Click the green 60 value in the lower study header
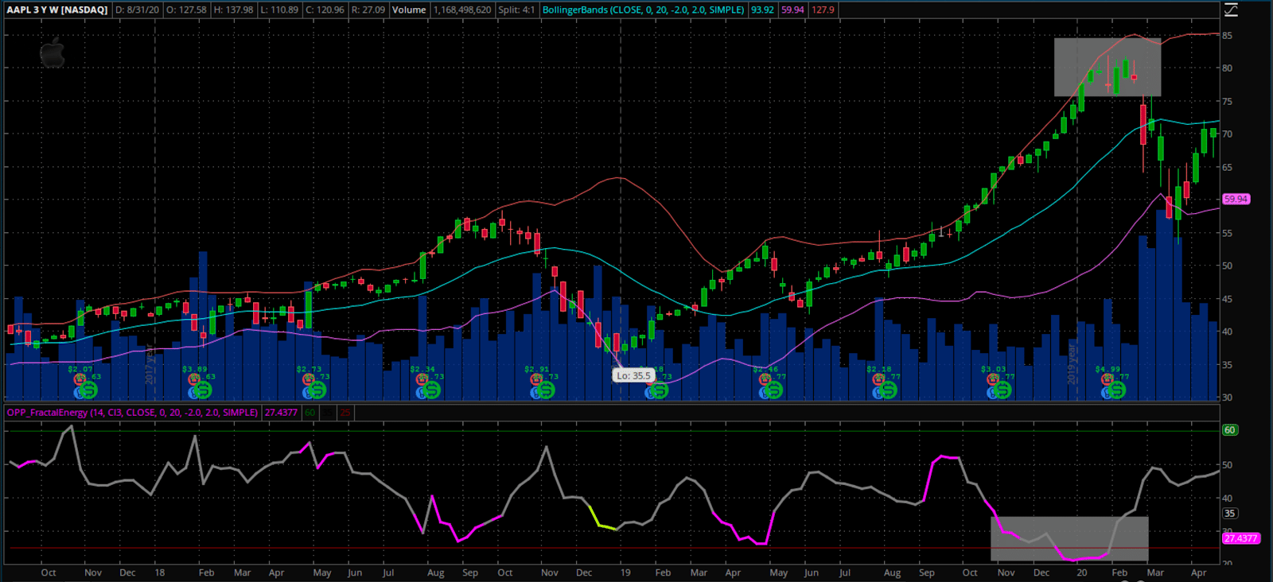Viewport: 1273px width, 582px height. coord(309,413)
